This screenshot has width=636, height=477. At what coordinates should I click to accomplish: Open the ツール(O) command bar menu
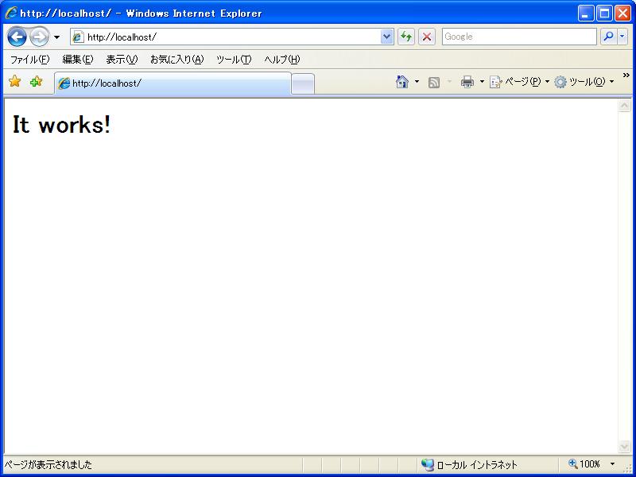pos(584,82)
